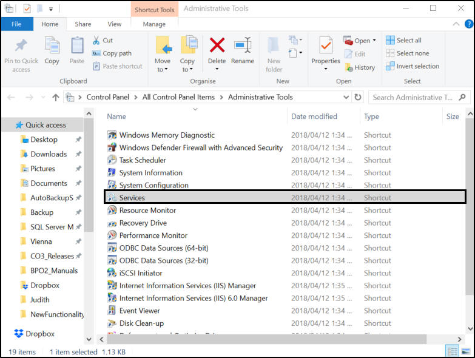
Task: Delete the selected shortcut with red X
Action: coord(217,45)
